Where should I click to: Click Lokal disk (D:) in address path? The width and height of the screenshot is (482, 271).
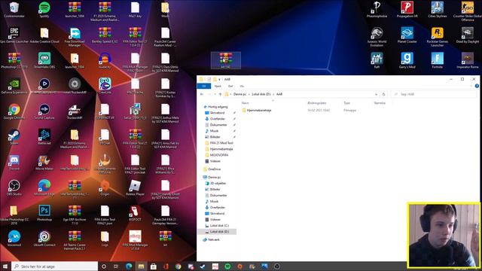pos(261,94)
